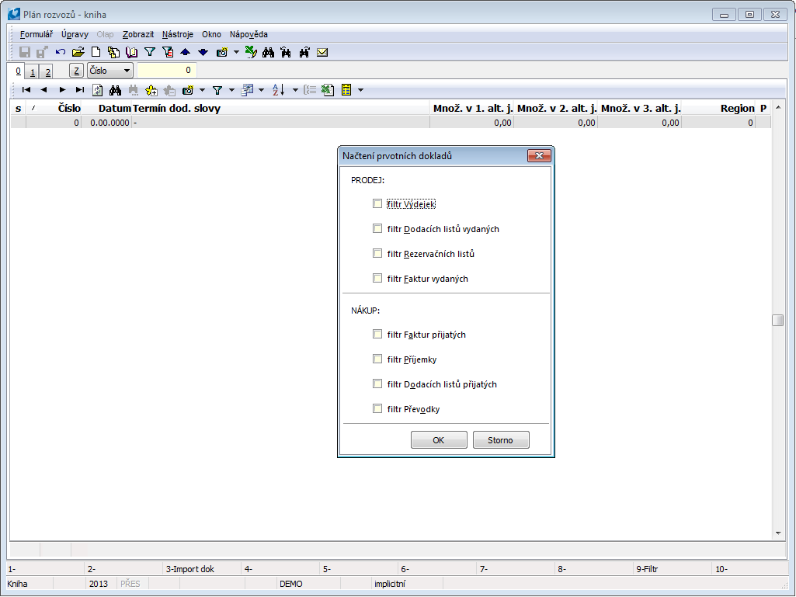Click the open book icon in the toolbar
796x597 pixels.
131,52
